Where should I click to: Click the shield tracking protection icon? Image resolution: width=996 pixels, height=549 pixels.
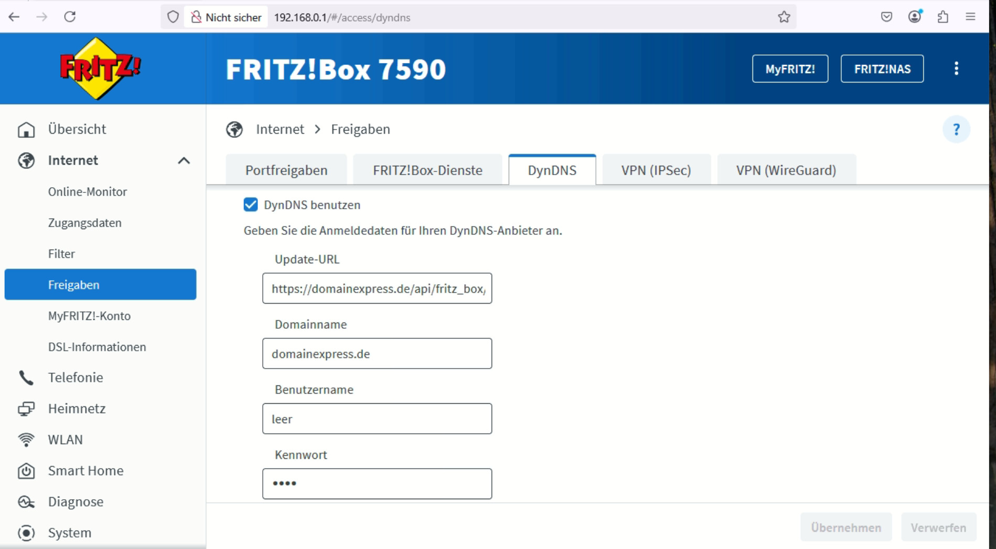pyautogui.click(x=173, y=17)
